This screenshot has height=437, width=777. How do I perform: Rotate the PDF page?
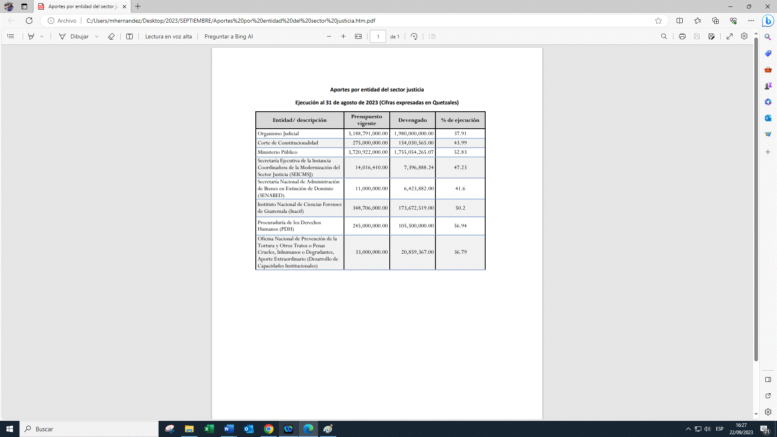(414, 36)
